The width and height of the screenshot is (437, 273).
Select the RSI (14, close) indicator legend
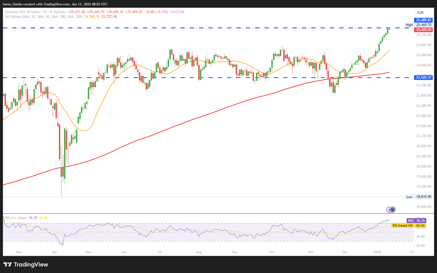pyautogui.click(x=16, y=218)
